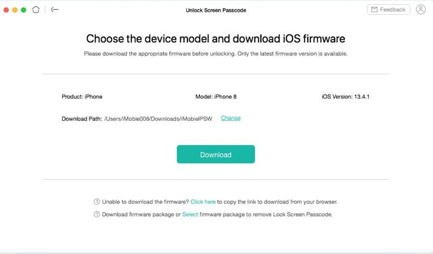
Task: Click the 'Click here' firmware link
Action: [x=203, y=202]
